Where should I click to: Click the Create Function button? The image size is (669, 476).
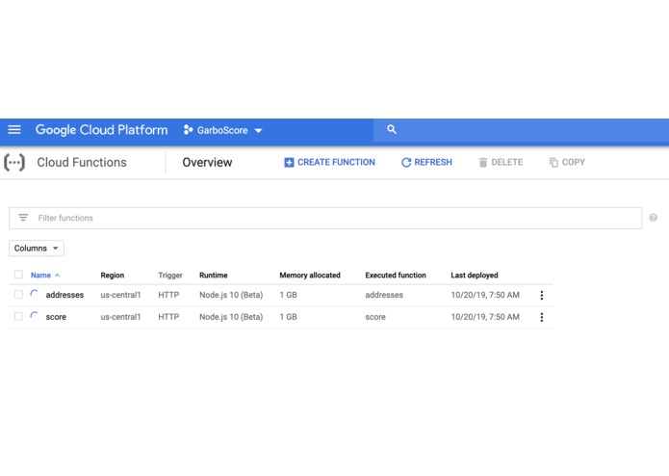click(330, 162)
